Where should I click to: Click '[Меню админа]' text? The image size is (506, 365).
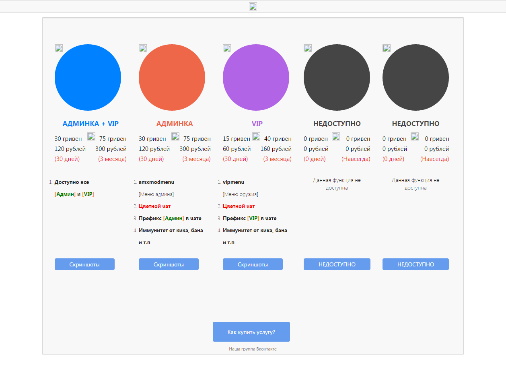[x=156, y=194]
